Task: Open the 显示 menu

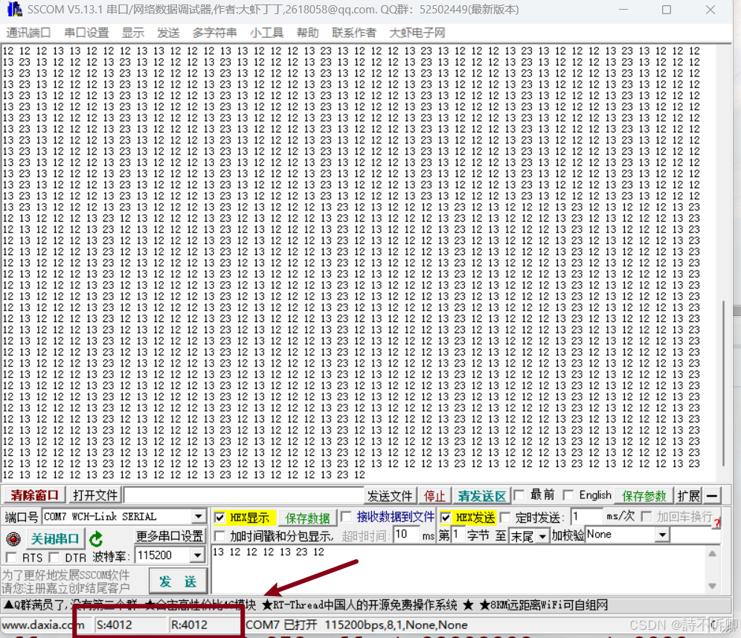Action: (x=132, y=33)
